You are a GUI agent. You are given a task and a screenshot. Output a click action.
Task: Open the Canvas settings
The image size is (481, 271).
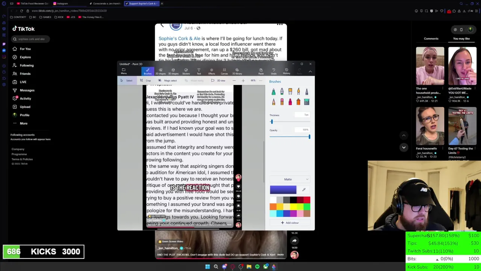click(x=224, y=71)
